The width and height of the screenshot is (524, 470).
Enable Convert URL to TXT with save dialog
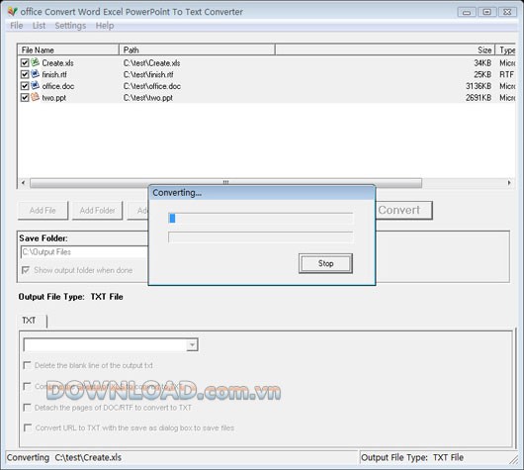(x=28, y=427)
